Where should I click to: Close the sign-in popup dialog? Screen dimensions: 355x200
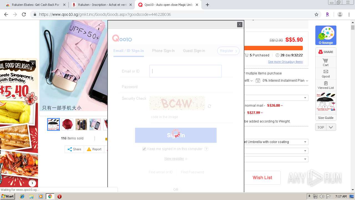coord(240,24)
